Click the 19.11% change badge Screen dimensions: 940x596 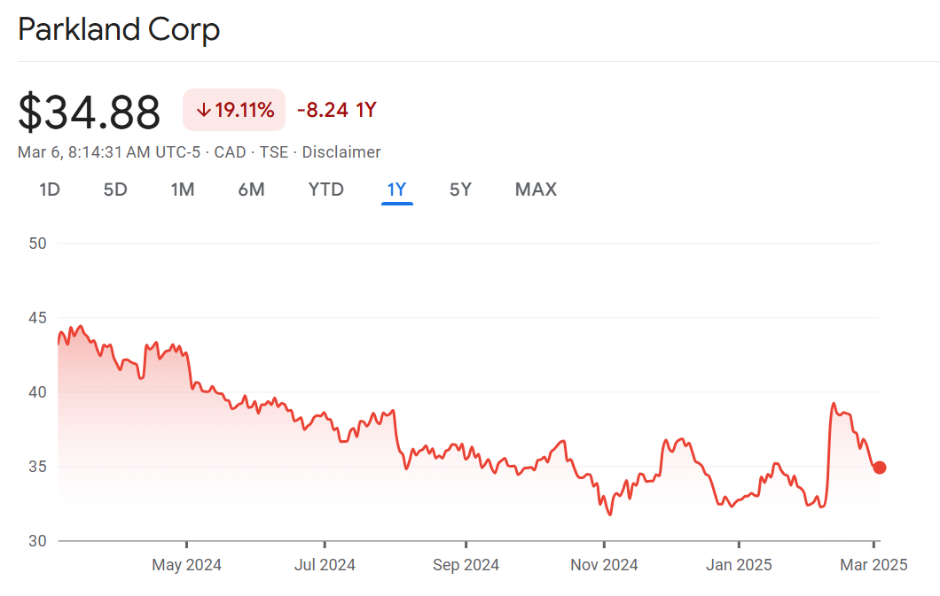click(x=234, y=111)
